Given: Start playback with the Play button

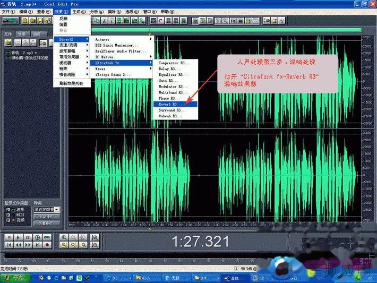Looking at the screenshot, I should (18, 237).
